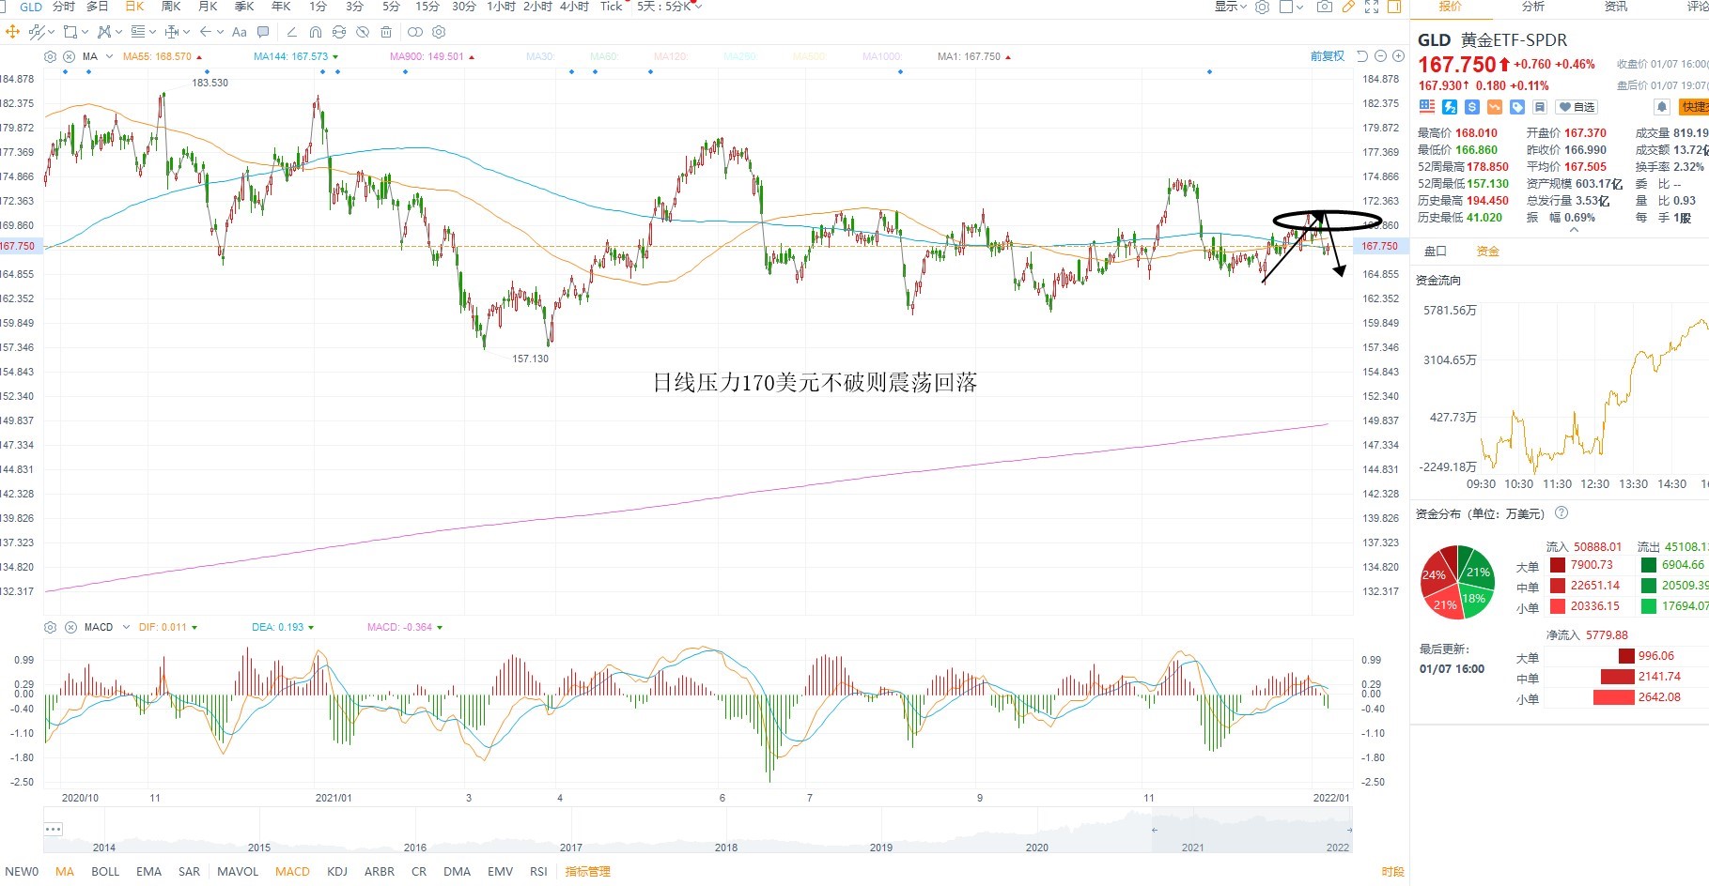Open the MA indicator dropdown arrow
Image resolution: width=1709 pixels, height=886 pixels.
[x=109, y=56]
